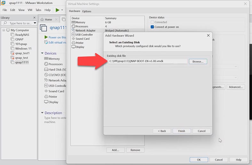The height and width of the screenshot is (165, 252).
Task: Open the VM menu
Action: tap(30, 10)
